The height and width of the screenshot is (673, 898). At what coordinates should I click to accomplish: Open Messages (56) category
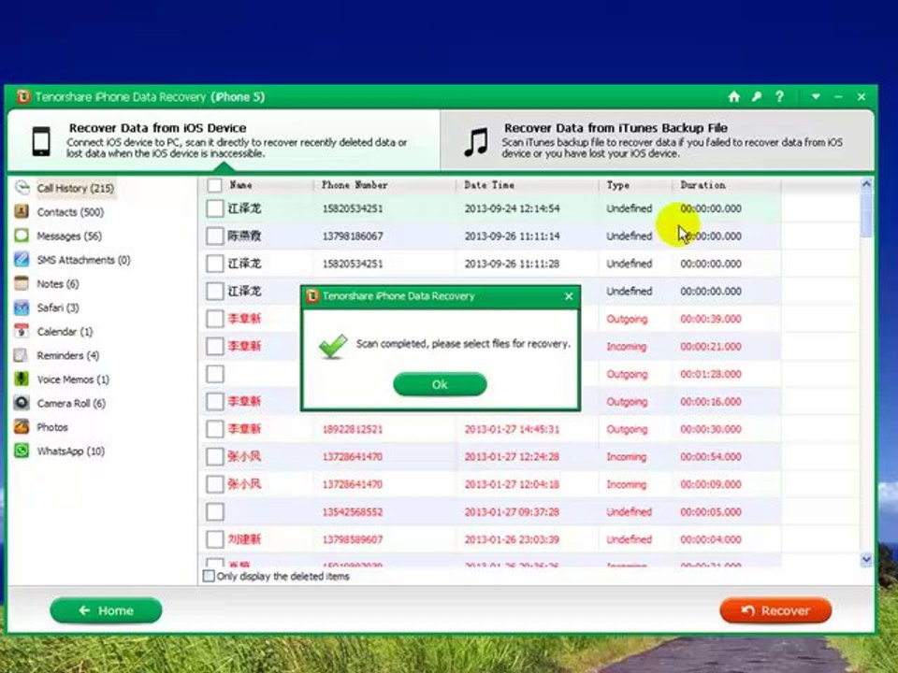click(x=69, y=236)
